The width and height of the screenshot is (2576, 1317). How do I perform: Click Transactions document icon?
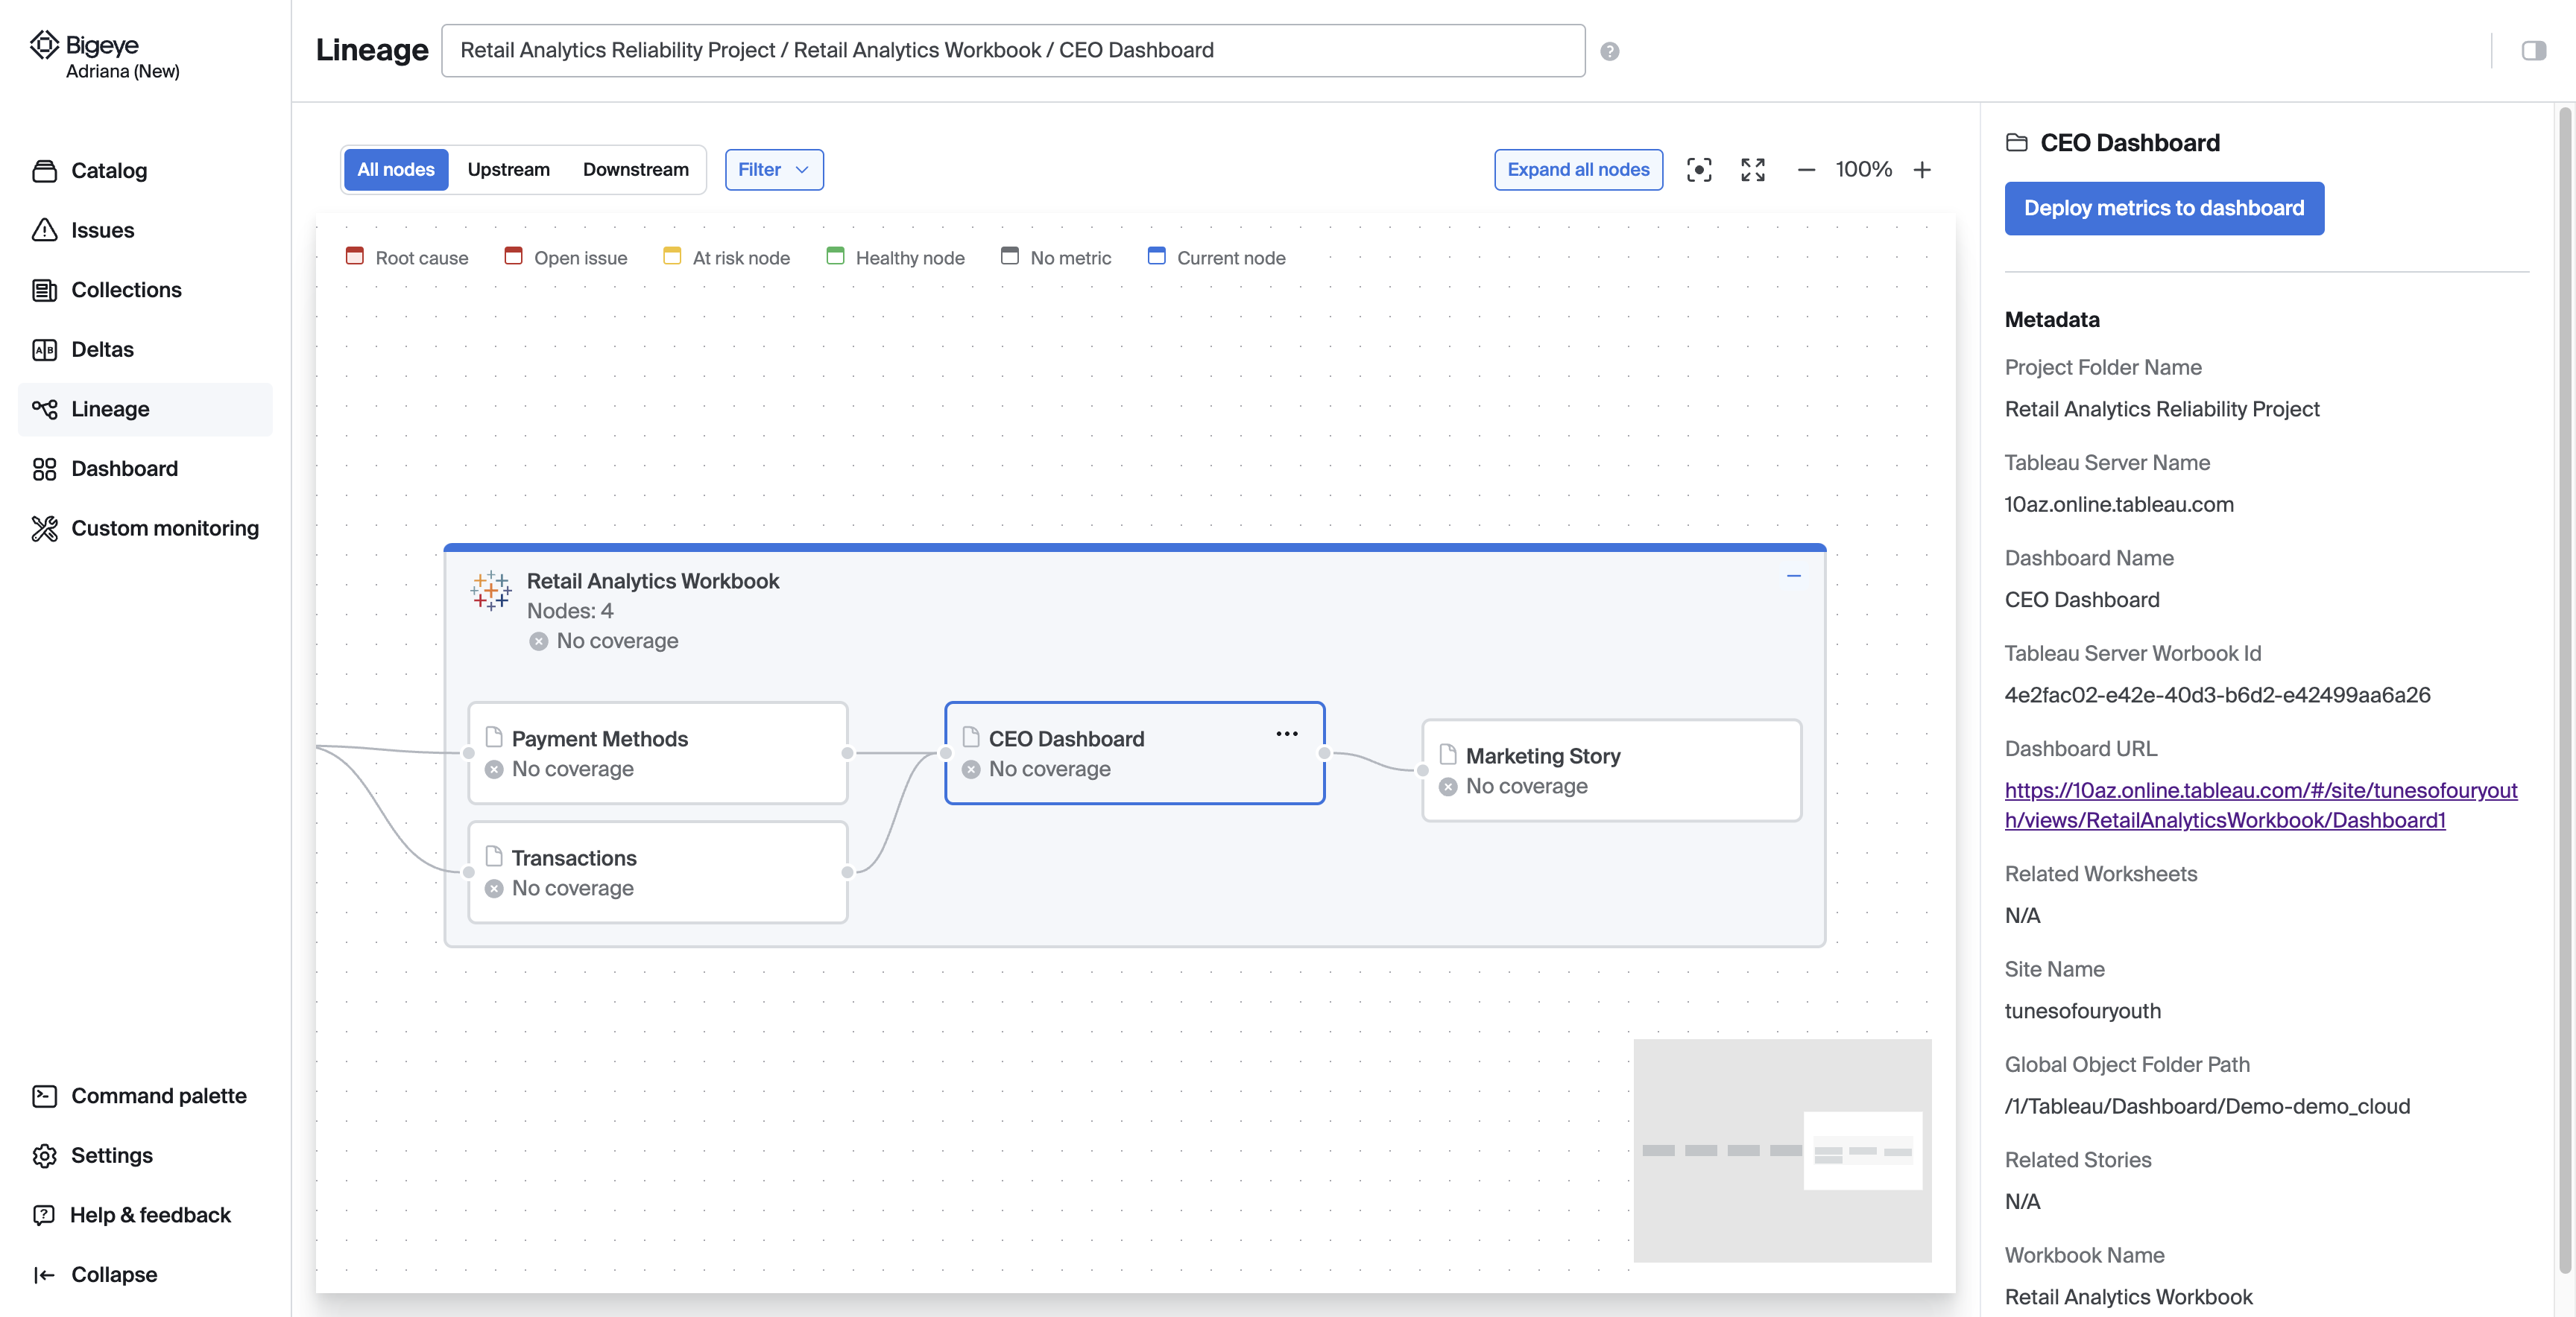tap(493, 857)
